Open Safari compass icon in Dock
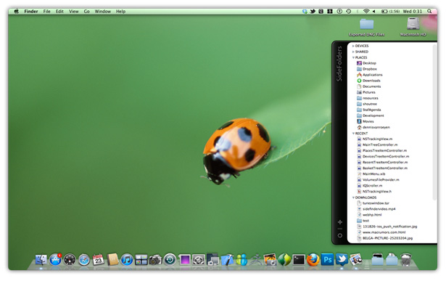Viewport: 446px width, 281px height. (x=84, y=260)
